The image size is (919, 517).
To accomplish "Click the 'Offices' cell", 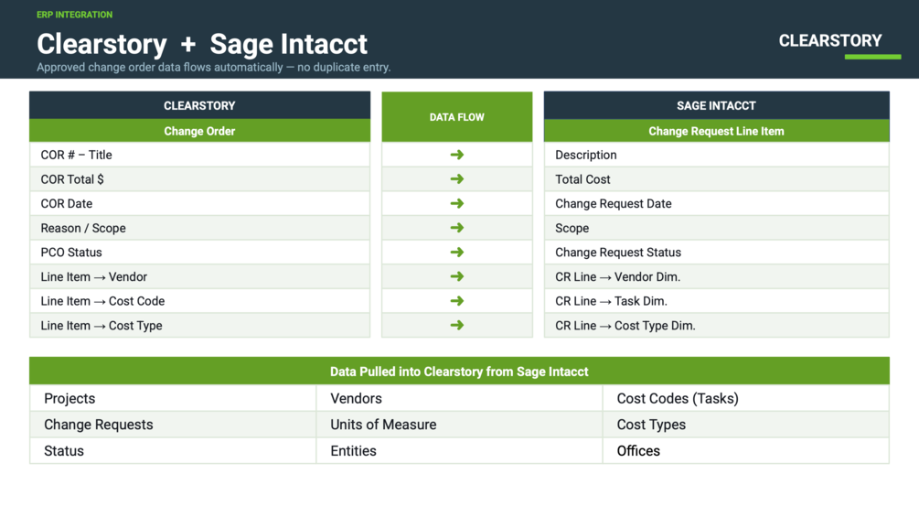I will pos(746,451).
